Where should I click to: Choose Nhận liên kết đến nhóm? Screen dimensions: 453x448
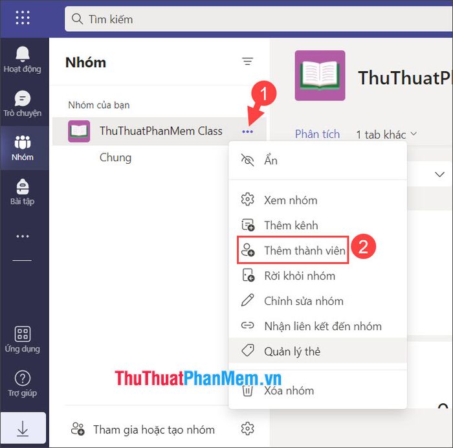(318, 326)
